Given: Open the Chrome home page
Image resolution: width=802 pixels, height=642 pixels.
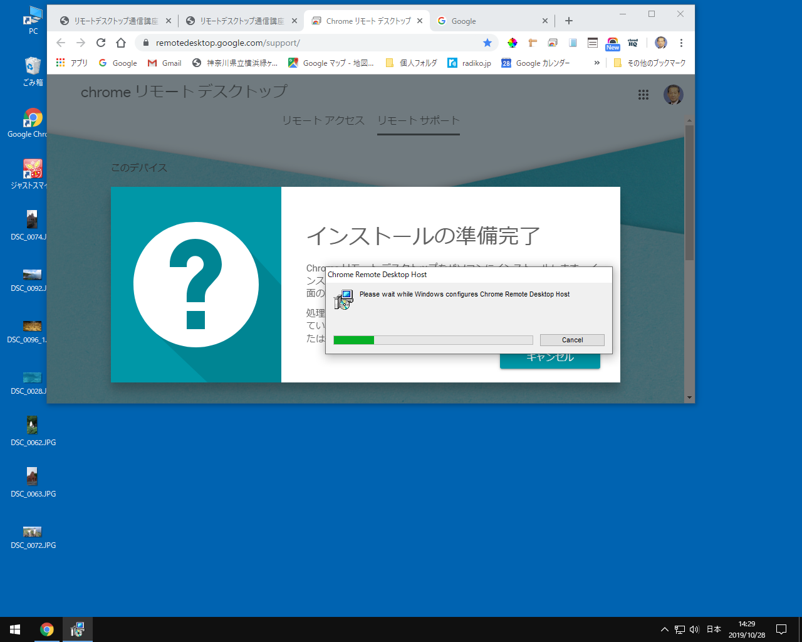Looking at the screenshot, I should tap(121, 43).
